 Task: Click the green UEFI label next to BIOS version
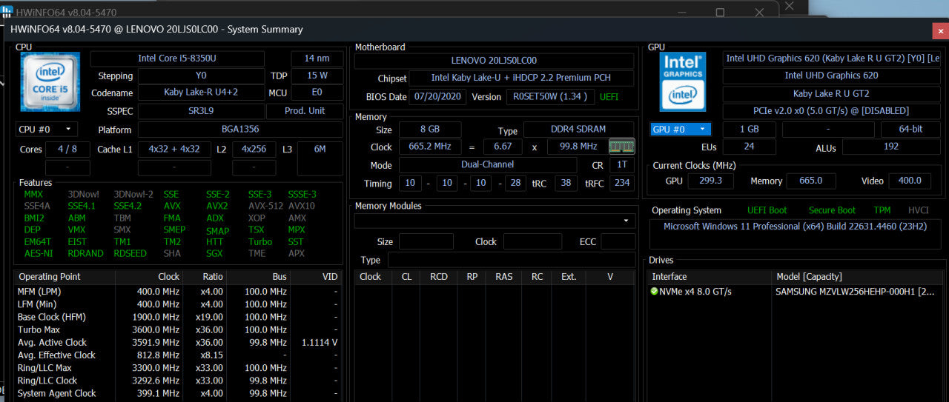[609, 96]
